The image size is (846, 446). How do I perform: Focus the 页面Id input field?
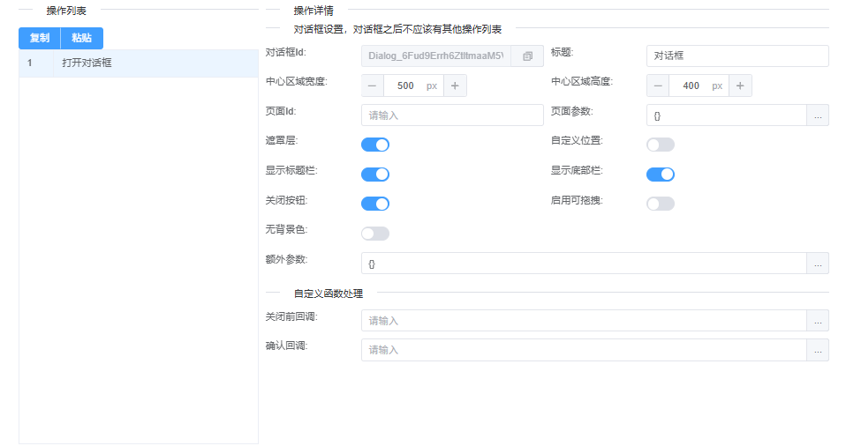pyautogui.click(x=452, y=115)
